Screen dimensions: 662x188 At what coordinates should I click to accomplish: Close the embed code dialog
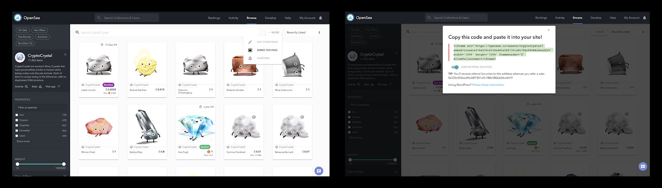click(549, 30)
